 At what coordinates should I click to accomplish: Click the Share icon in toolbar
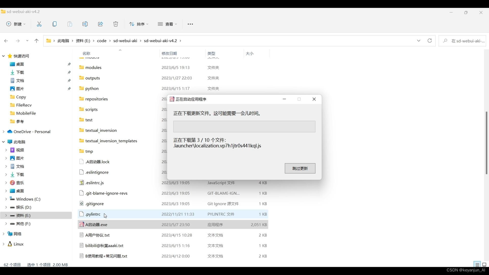pos(100,24)
